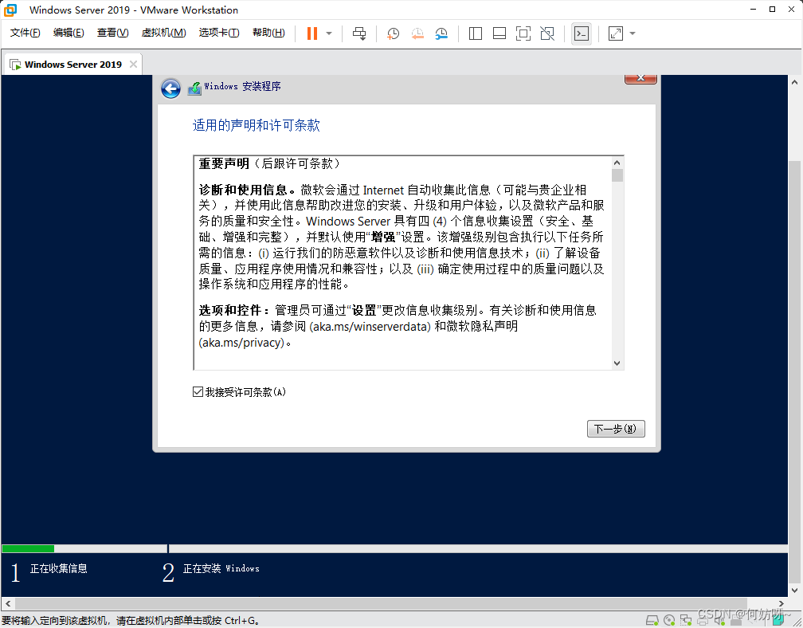This screenshot has height=628, width=803.
Task: Click the CD/DVD drive status icon
Action: pyautogui.click(x=669, y=621)
